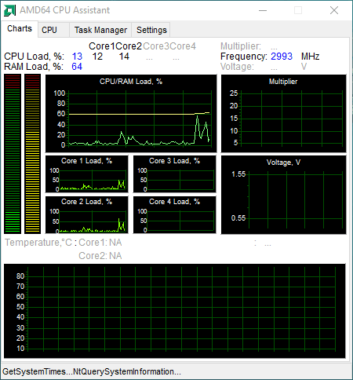Click the AMD64 CPU Assistant window title

[x=65, y=10]
